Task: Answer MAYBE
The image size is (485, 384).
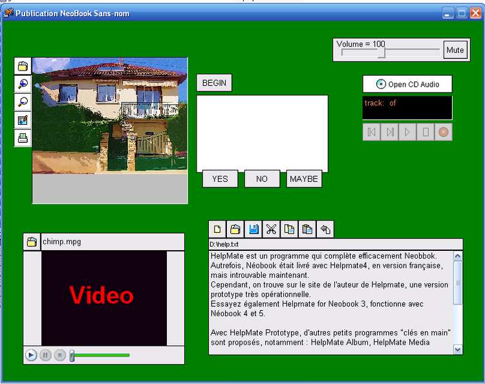Action: (x=304, y=178)
